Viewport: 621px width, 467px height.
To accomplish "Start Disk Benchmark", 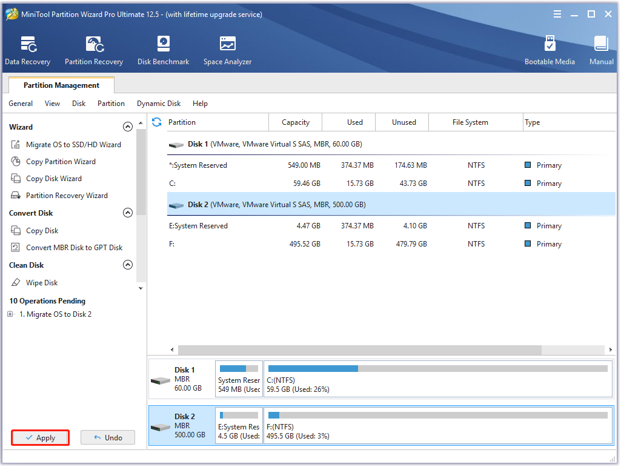I will [x=163, y=50].
